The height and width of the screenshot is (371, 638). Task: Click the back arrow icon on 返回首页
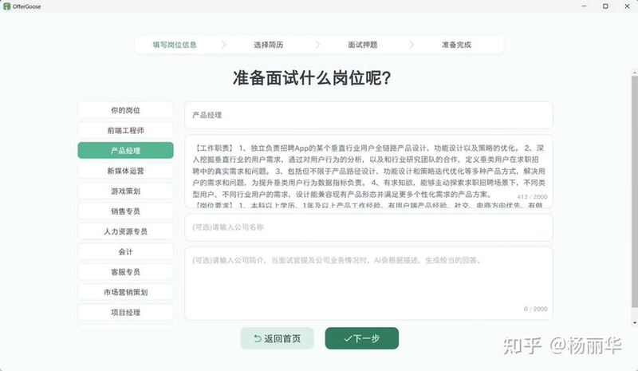(258, 338)
